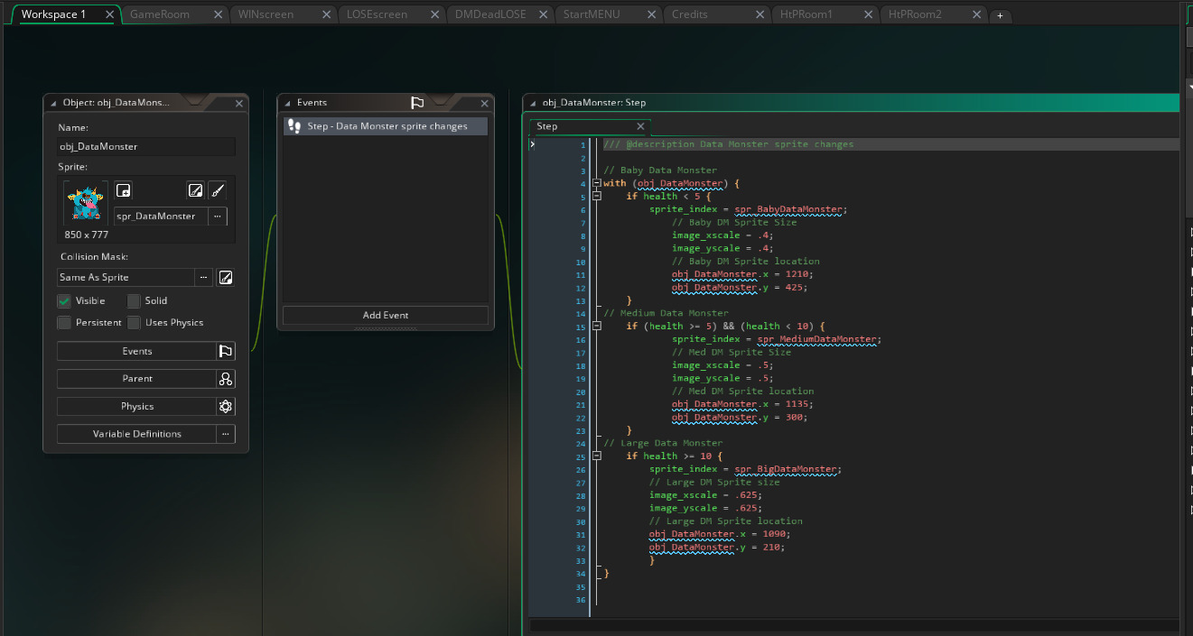
Task: Close the Workspace 1 tab
Action: point(109,14)
